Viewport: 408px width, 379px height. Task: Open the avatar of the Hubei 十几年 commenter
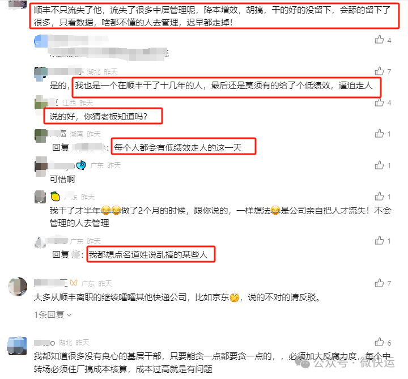[x=41, y=73]
